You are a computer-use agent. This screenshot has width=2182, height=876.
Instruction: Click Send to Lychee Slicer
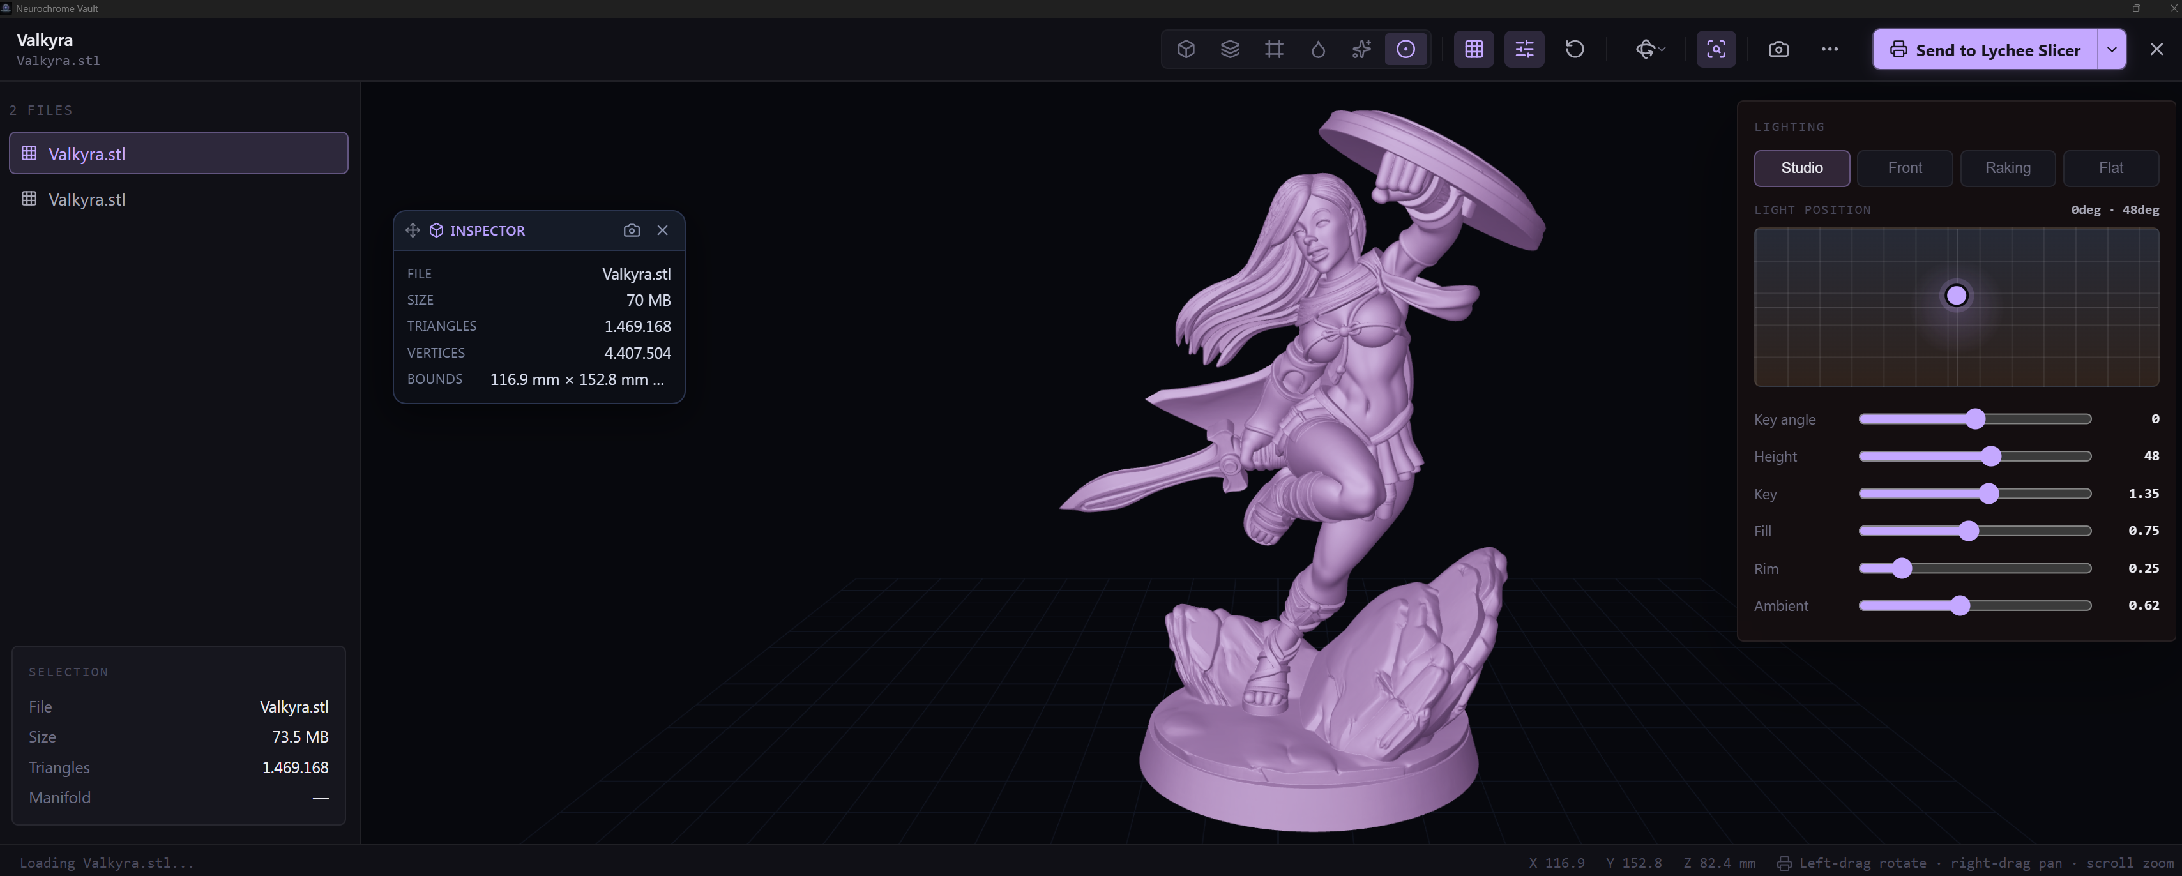pyautogui.click(x=1985, y=49)
